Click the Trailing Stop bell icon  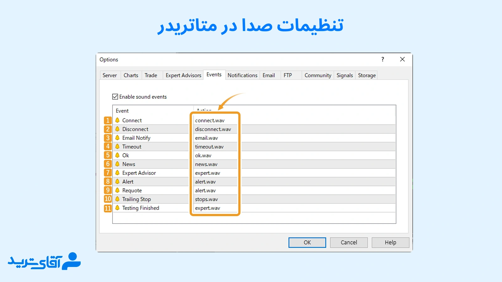coord(117,199)
